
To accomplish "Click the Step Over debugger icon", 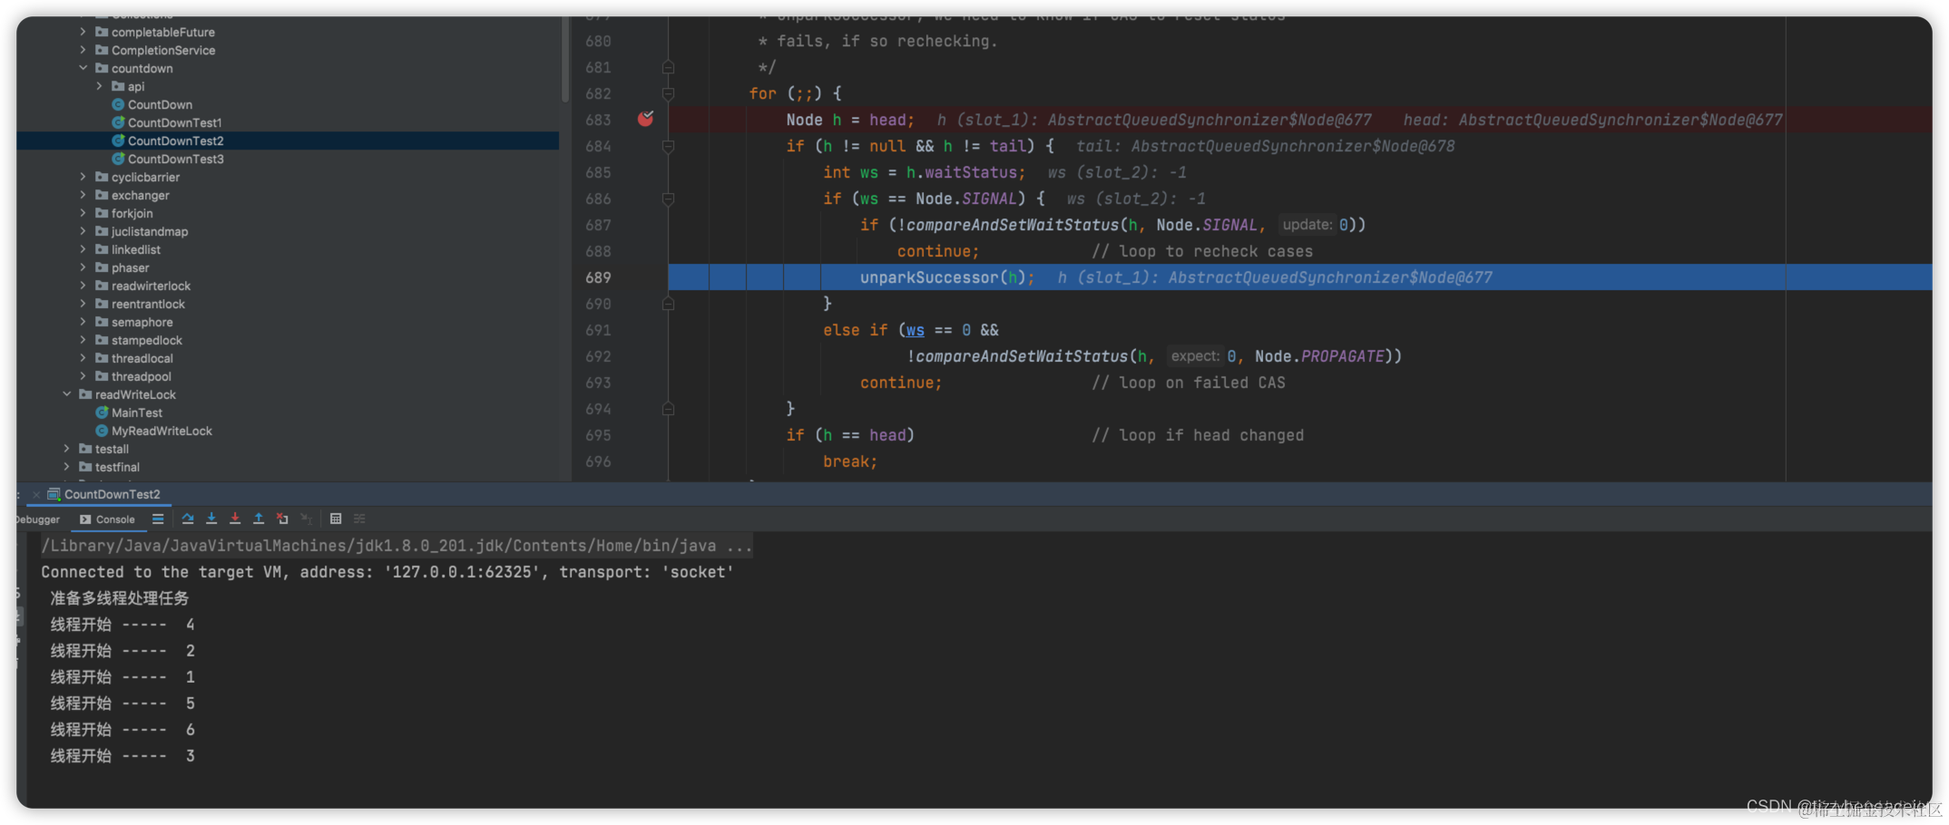I will tap(188, 519).
